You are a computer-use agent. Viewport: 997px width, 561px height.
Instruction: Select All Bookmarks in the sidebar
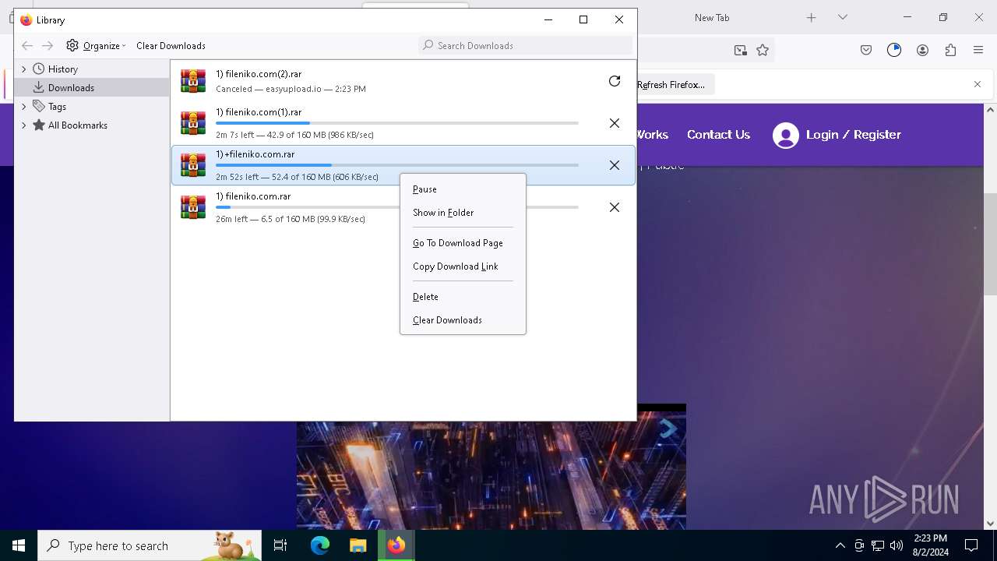tap(92, 125)
